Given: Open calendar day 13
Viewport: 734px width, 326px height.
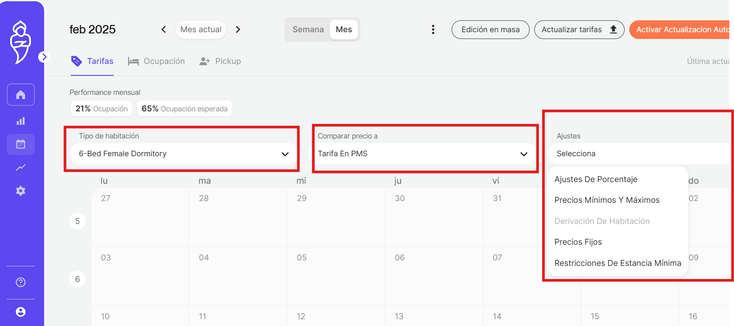Looking at the screenshot, I should tap(434, 316).
